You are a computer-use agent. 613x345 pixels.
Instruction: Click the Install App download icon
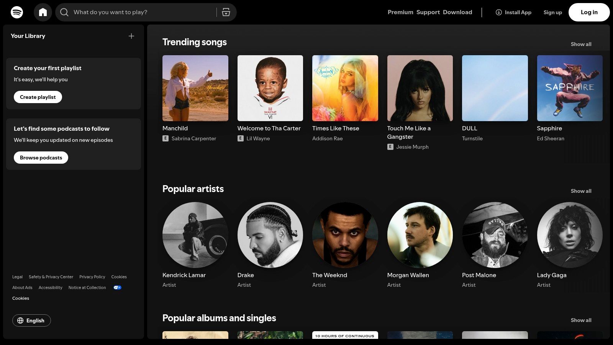pyautogui.click(x=499, y=12)
